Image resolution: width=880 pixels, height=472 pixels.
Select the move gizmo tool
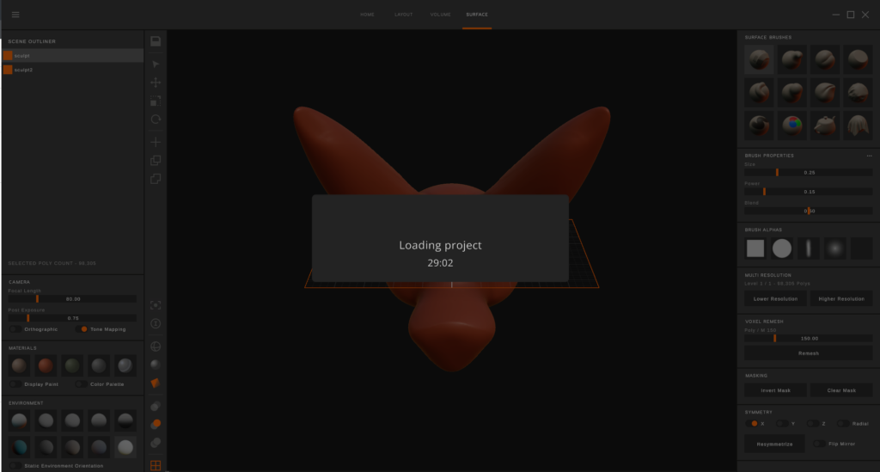pyautogui.click(x=156, y=83)
